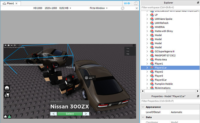Click the Filter workspace search field
The height and width of the screenshot is (123, 200).
(x=170, y=8)
